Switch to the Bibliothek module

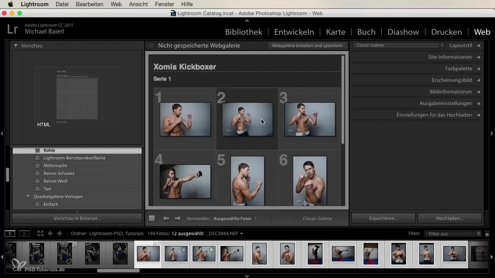[x=244, y=32]
